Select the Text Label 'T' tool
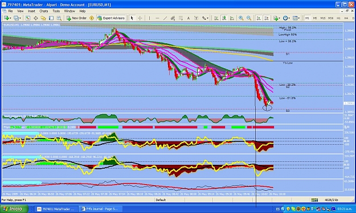This screenshot has width=356, height=213. (196, 18)
